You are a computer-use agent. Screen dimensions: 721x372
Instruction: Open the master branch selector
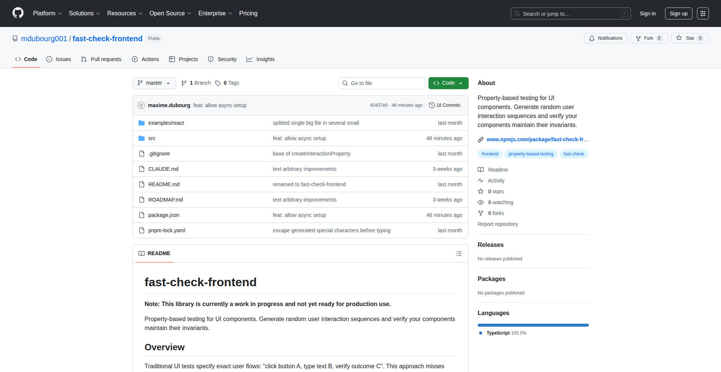[154, 83]
